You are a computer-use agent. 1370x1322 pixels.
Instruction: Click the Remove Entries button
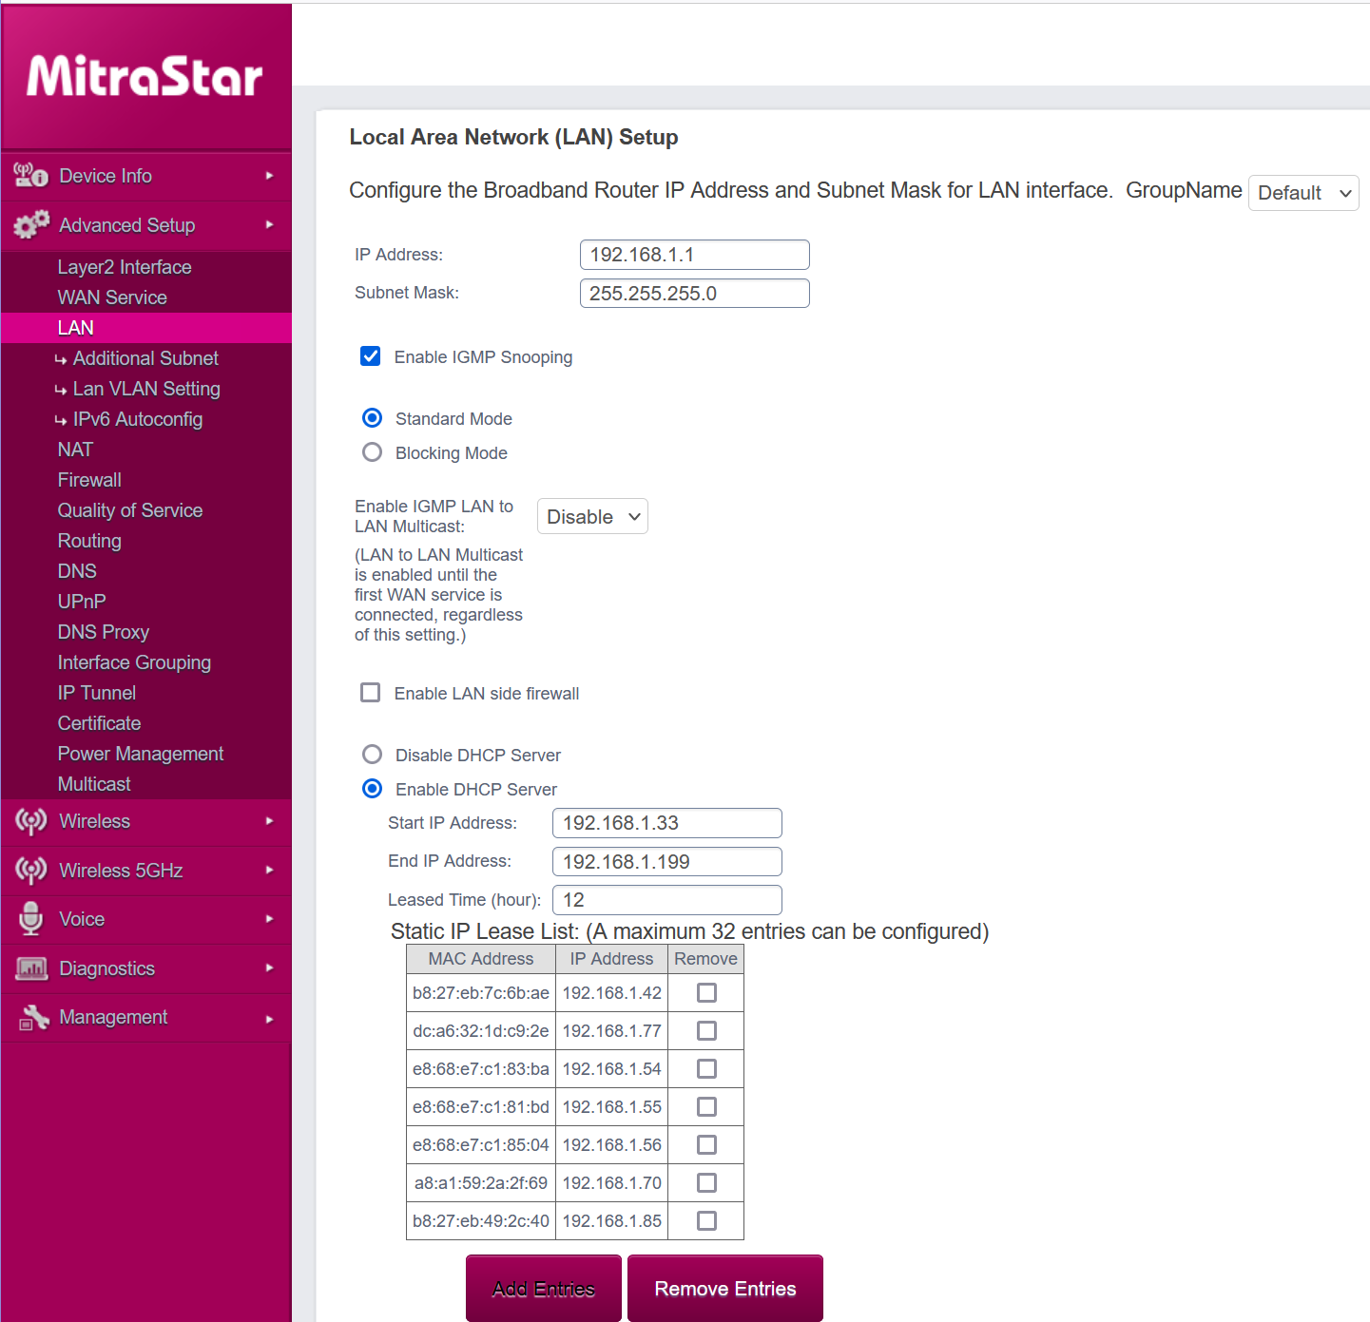tap(725, 1289)
